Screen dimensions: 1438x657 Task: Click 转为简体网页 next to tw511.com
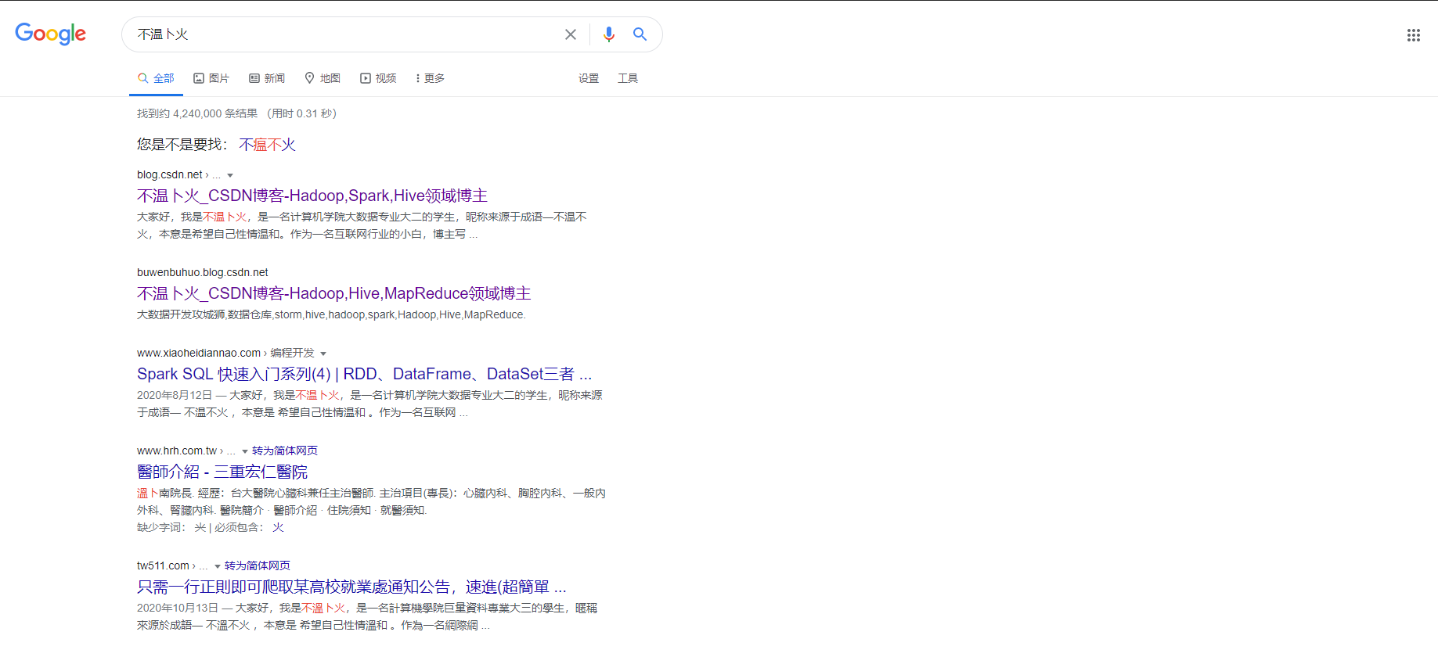pos(258,565)
